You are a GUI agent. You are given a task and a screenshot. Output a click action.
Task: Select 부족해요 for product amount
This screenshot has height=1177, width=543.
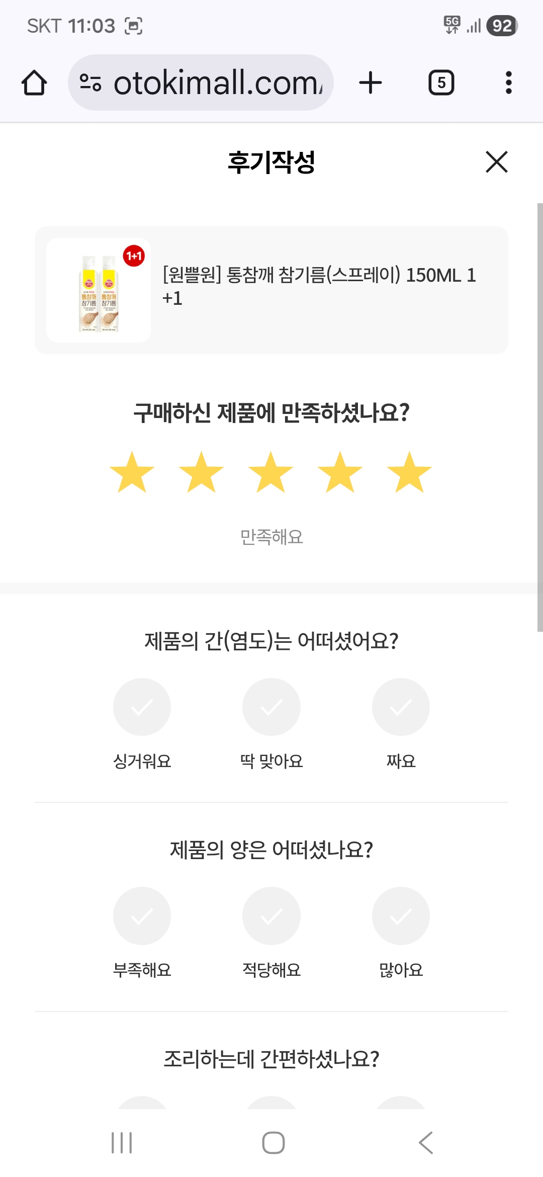tap(142, 916)
